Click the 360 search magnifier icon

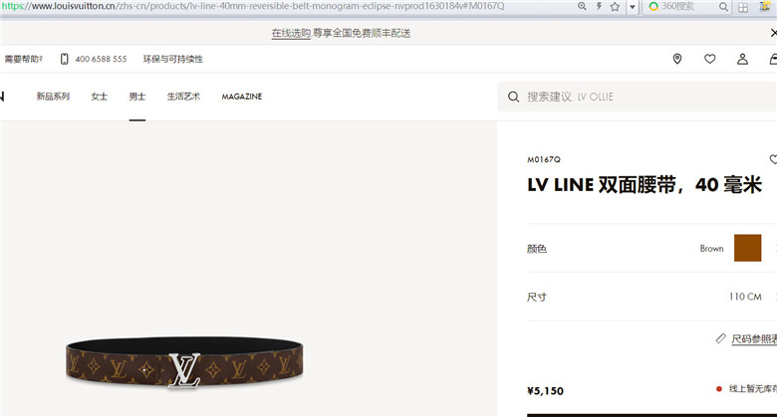[x=723, y=7]
